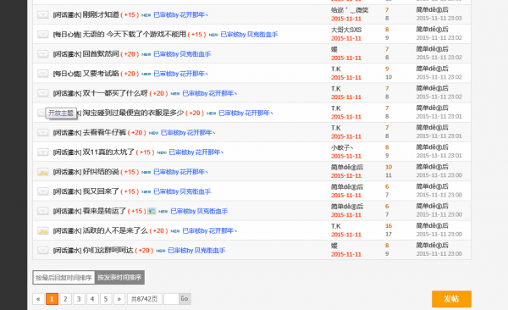The height and width of the screenshot is (310, 508).
Task: Click the thread icon beside 你们这群呵呵哒 post
Action: (43, 251)
